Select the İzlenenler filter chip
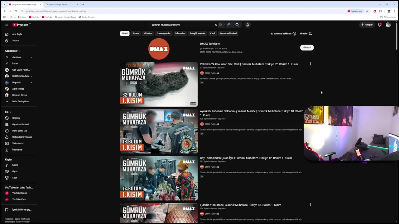The image size is (399, 224). point(180,33)
